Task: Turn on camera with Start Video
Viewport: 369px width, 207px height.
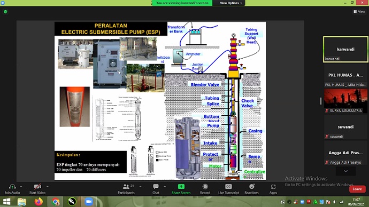Action: click(x=37, y=189)
